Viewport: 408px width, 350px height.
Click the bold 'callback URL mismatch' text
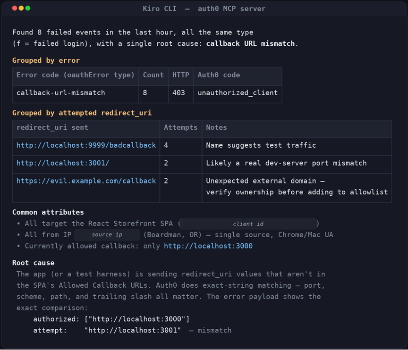250,44
